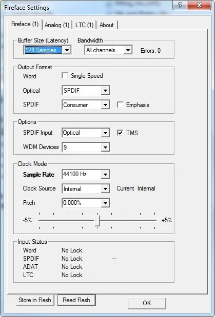The height and width of the screenshot is (317, 215).
Task: Open the Buffer Size 128 Samples dropdown
Action: (47, 50)
